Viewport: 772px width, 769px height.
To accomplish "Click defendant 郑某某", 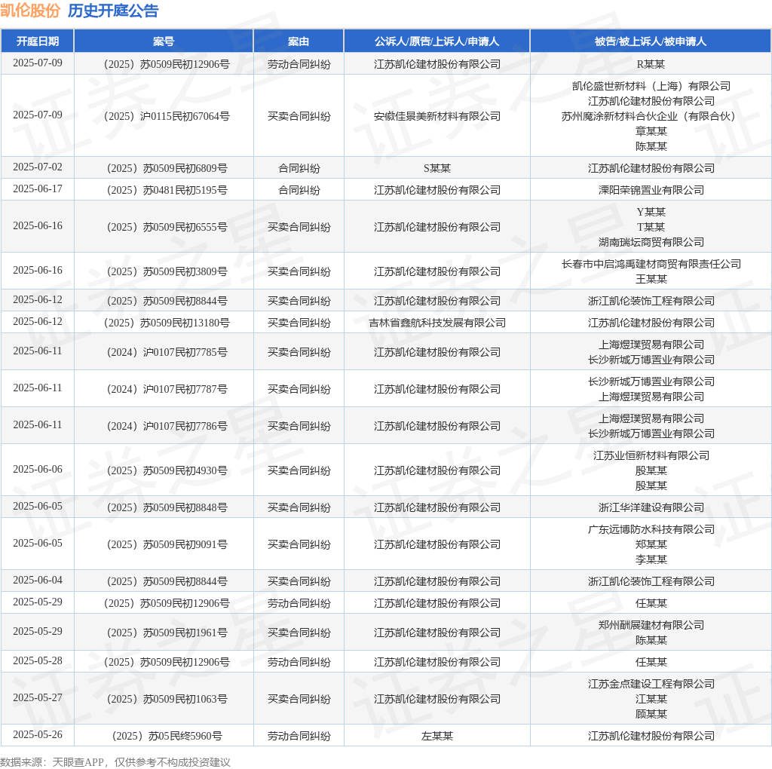I will 651,544.
